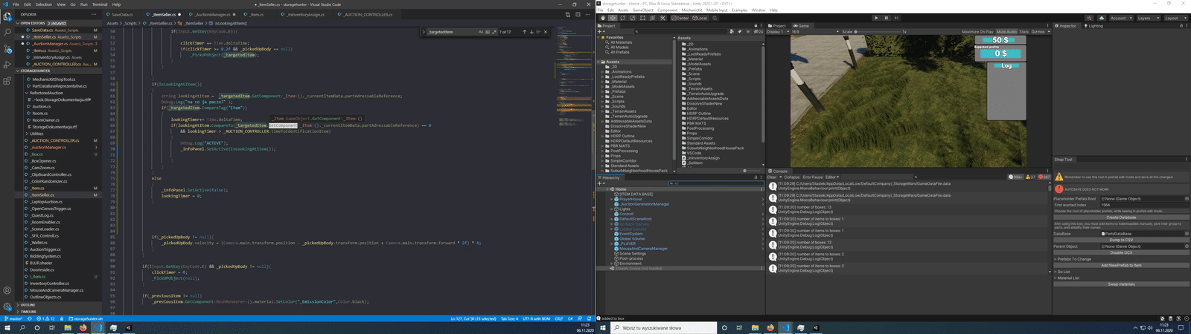Click the Unity Pause button
Image resolution: width=1191 pixels, height=334 pixels.
coord(887,18)
